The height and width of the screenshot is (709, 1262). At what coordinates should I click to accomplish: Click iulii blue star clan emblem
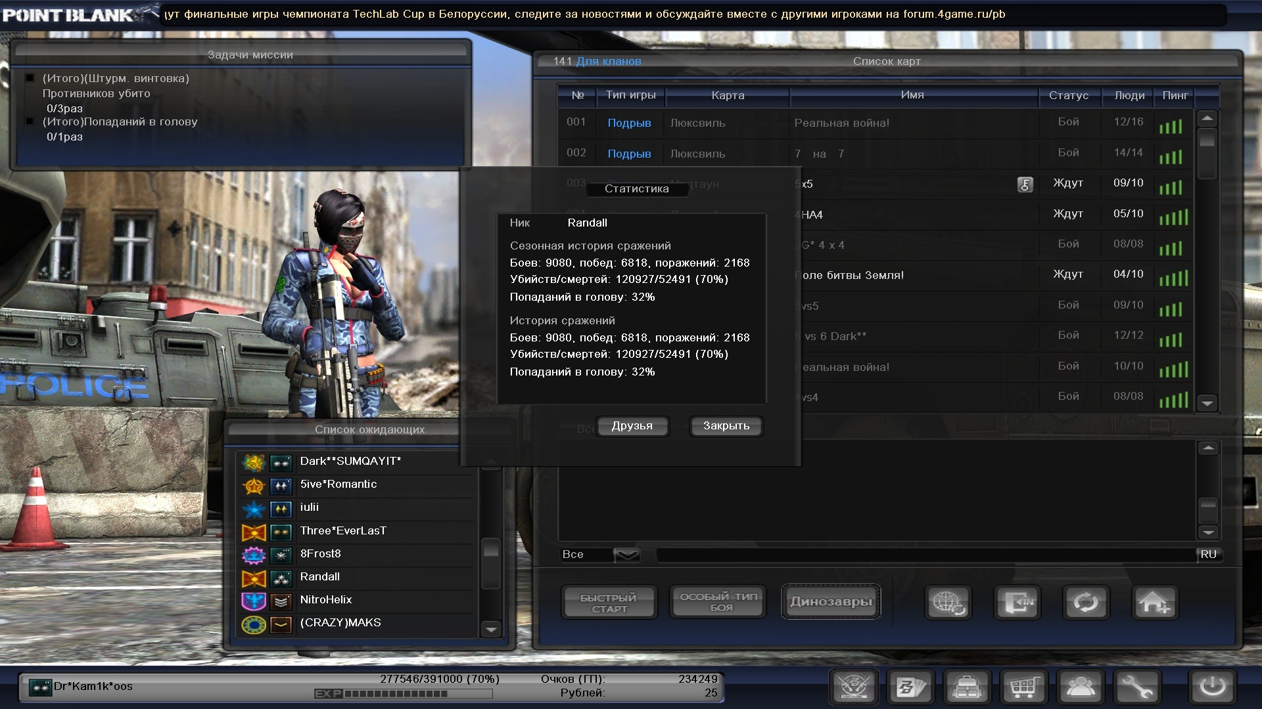point(254,509)
